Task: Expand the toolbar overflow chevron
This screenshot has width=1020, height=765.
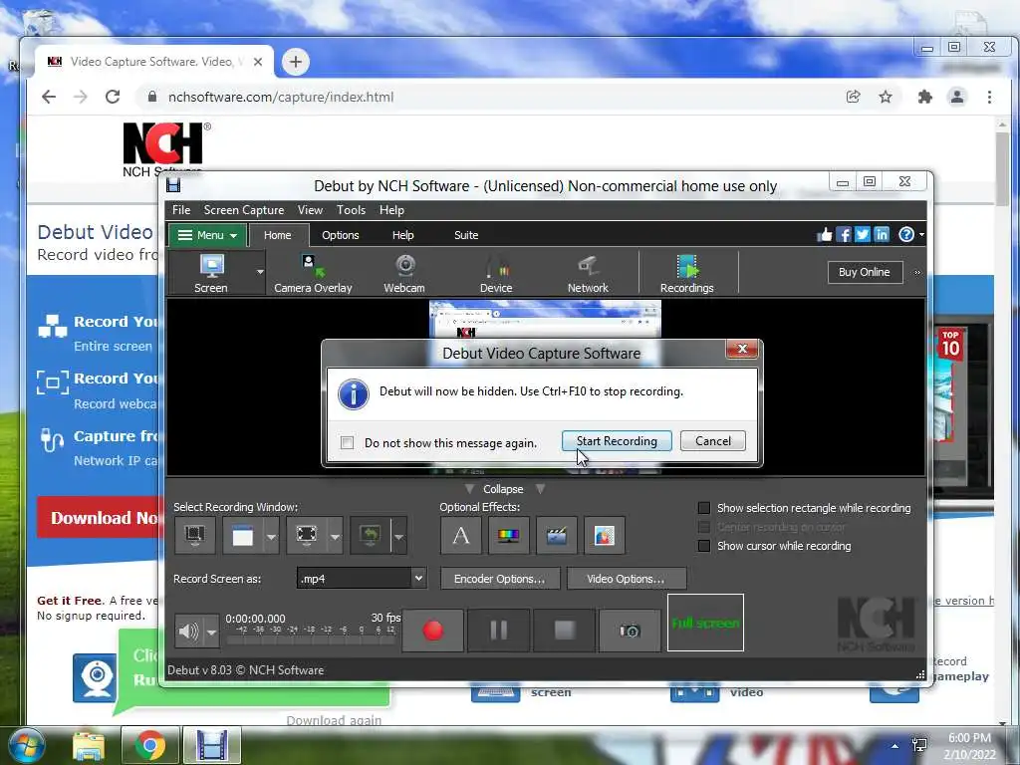Action: click(917, 272)
